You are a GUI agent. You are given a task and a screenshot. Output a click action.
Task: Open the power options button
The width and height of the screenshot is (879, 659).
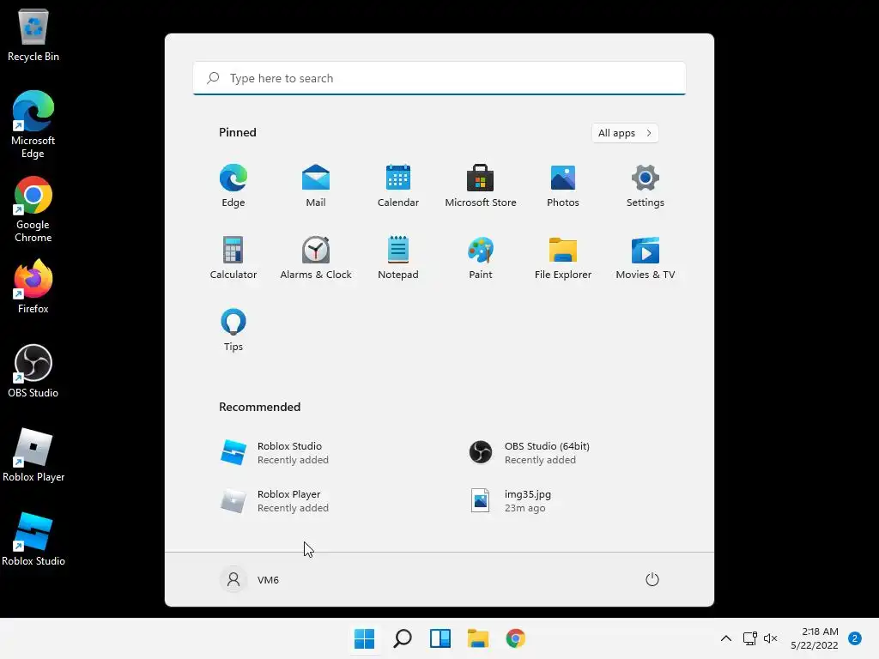click(x=652, y=579)
